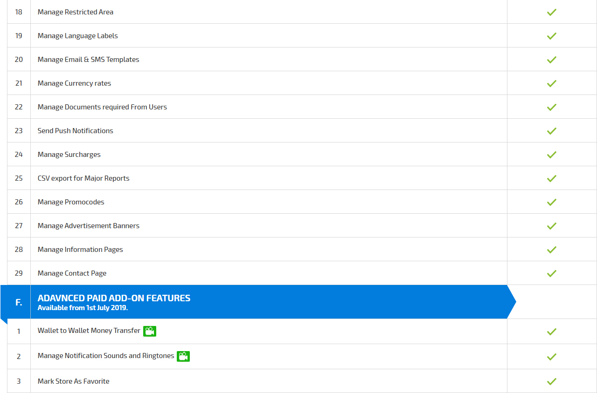Click checkmark in Manage Currency rates row
Viewport: 597px width, 393px height.
[552, 83]
